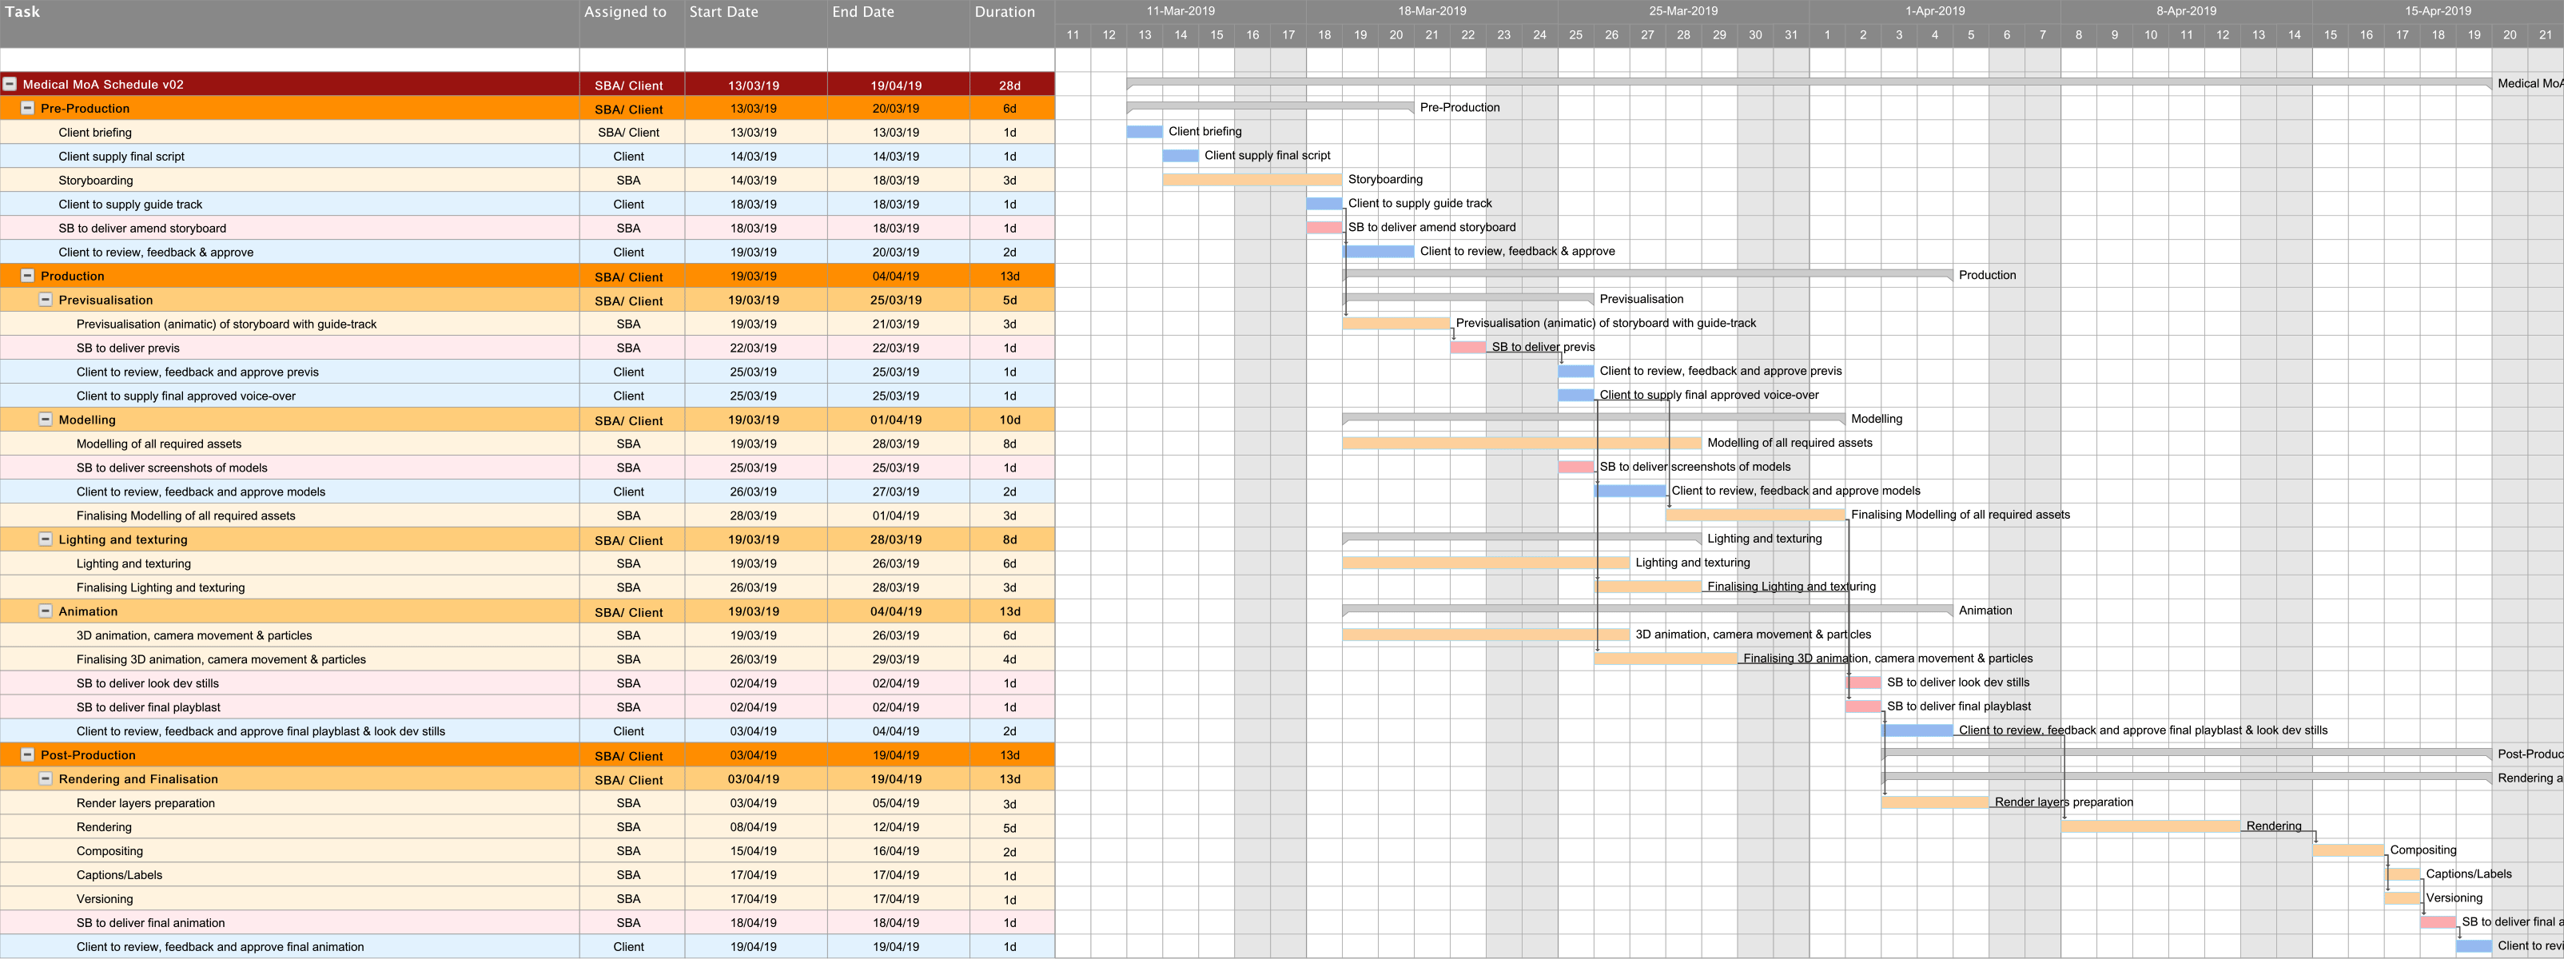The height and width of the screenshot is (959, 2564).
Task: Click the Task column header
Action: click(x=289, y=23)
